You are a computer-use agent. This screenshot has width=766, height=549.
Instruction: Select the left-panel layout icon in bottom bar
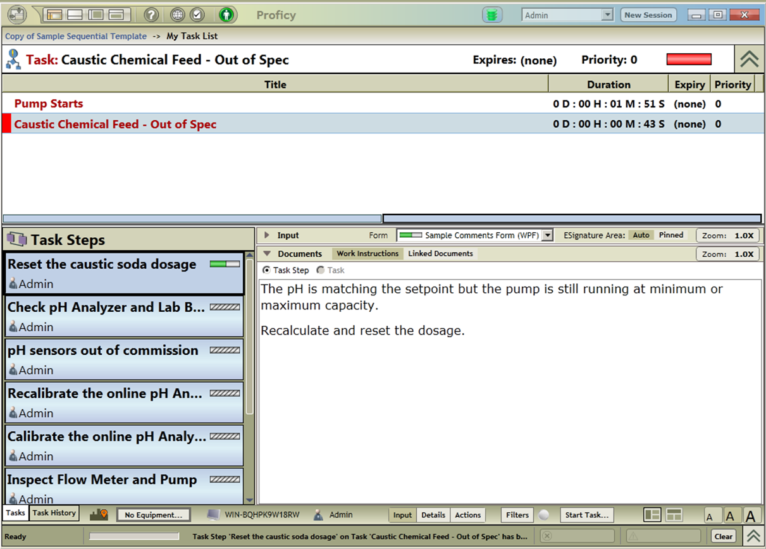tap(652, 515)
